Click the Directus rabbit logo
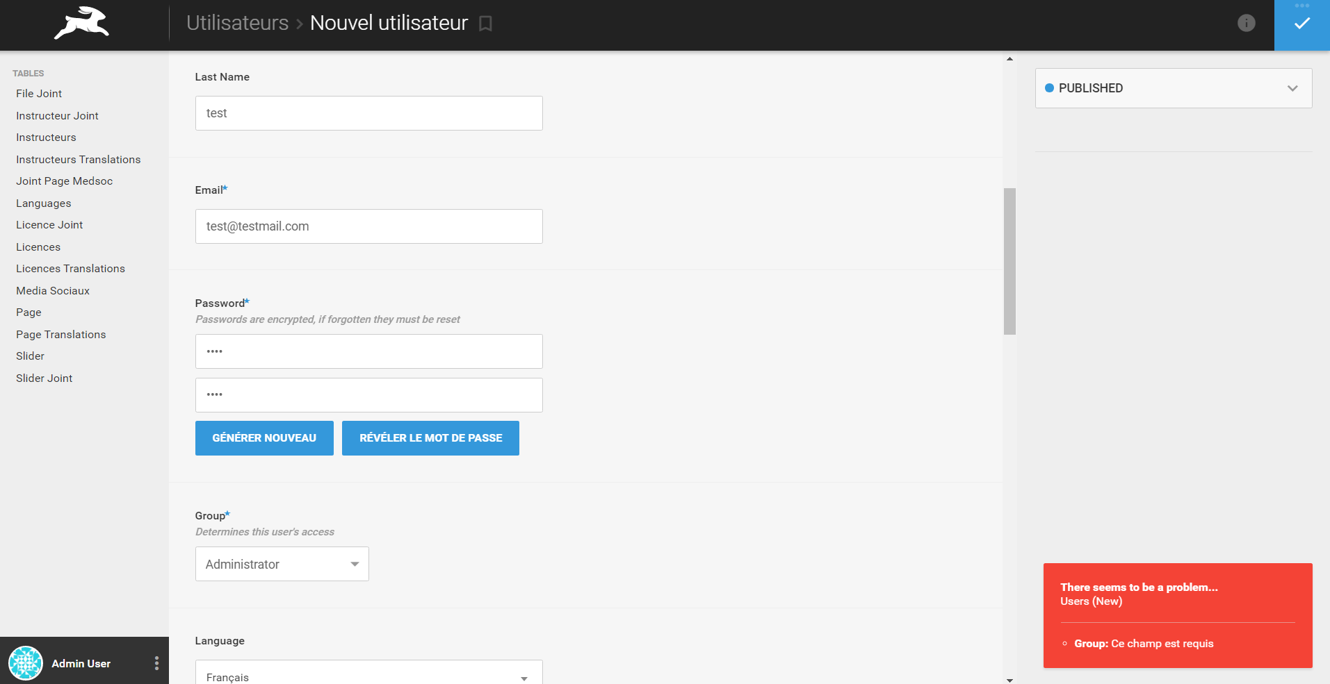Image resolution: width=1330 pixels, height=684 pixels. point(82,23)
